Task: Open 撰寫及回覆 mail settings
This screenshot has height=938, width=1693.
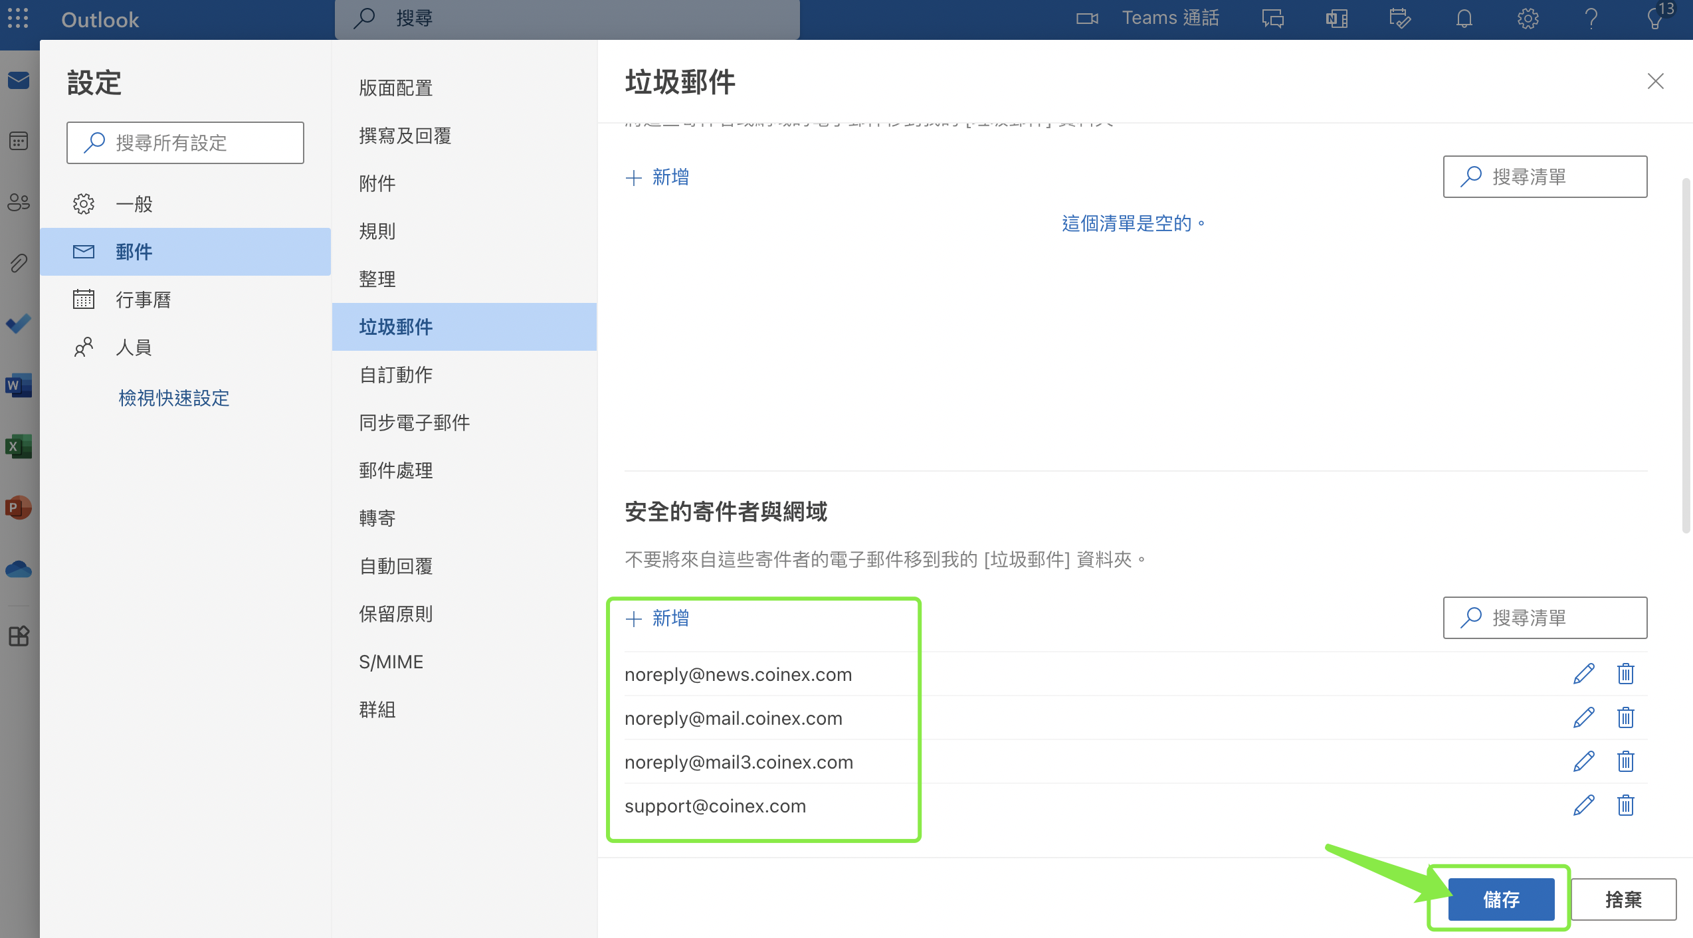Action: click(x=464, y=136)
